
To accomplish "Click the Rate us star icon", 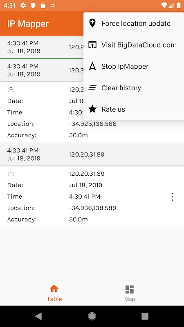I will pos(92,109).
